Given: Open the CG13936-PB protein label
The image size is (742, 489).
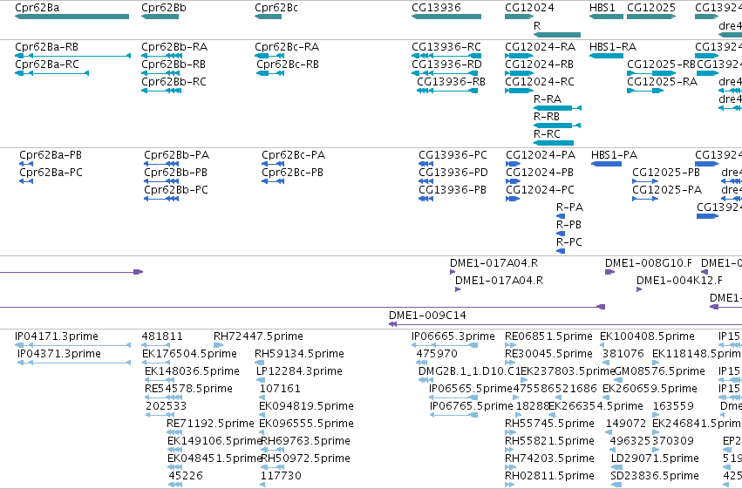Looking at the screenshot, I should click(453, 190).
